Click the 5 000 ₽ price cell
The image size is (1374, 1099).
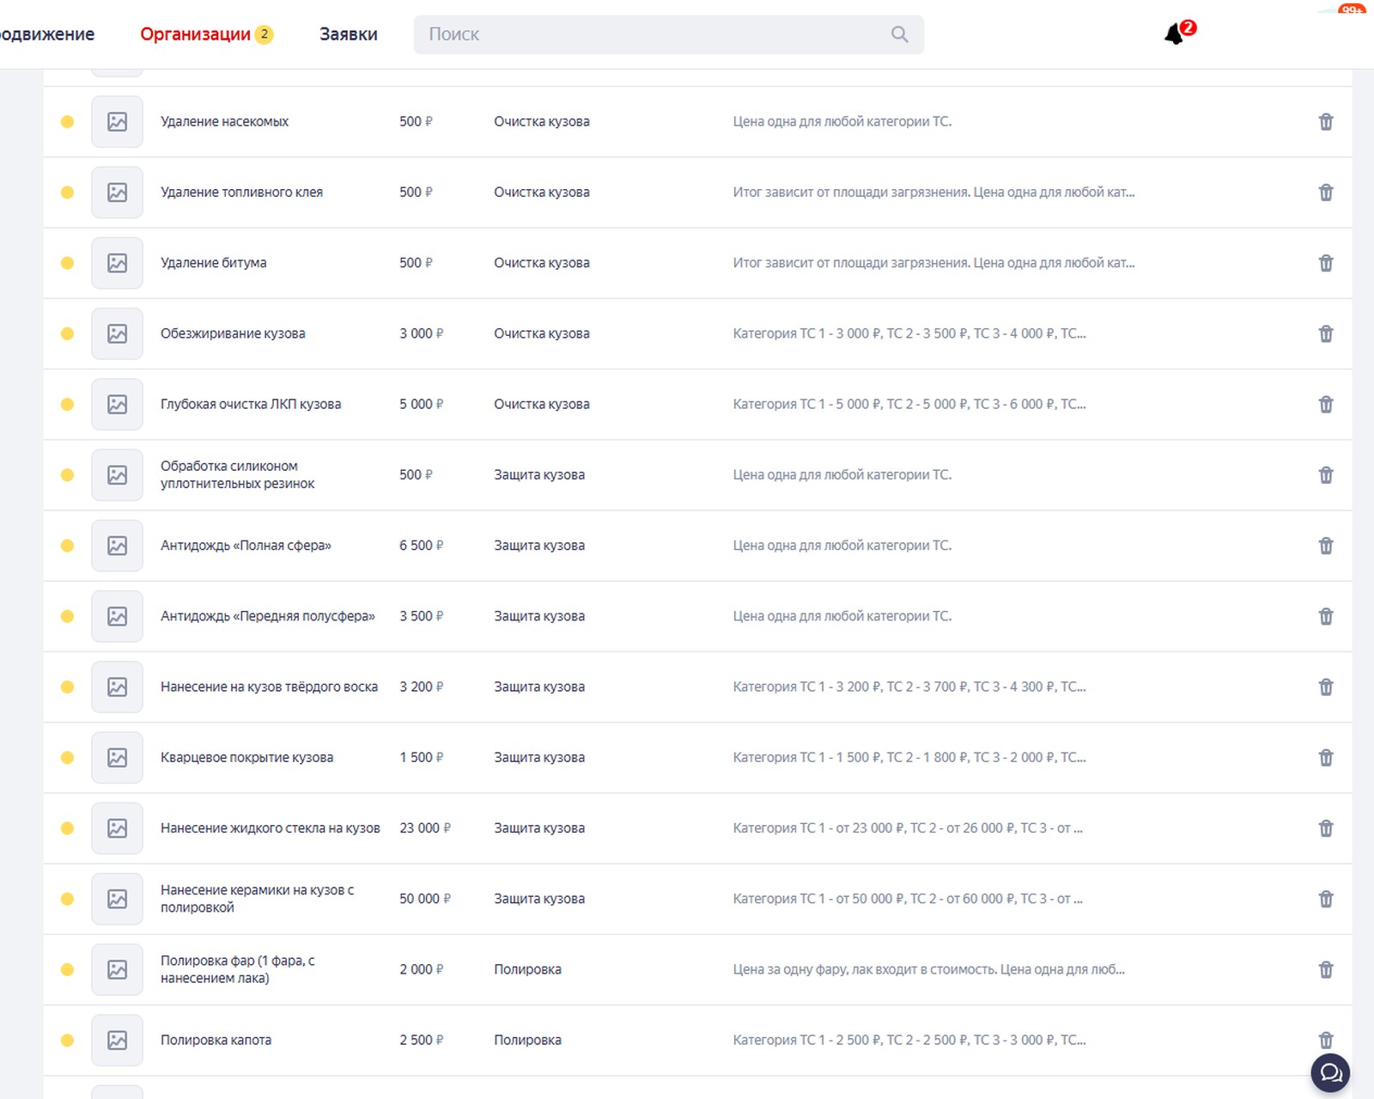[x=421, y=404]
